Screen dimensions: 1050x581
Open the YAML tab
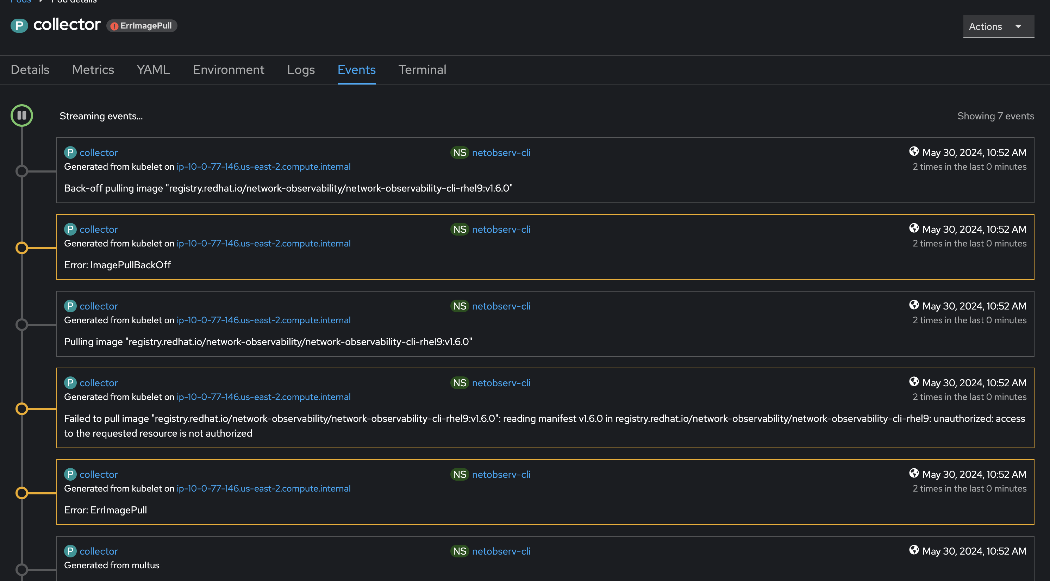click(153, 70)
